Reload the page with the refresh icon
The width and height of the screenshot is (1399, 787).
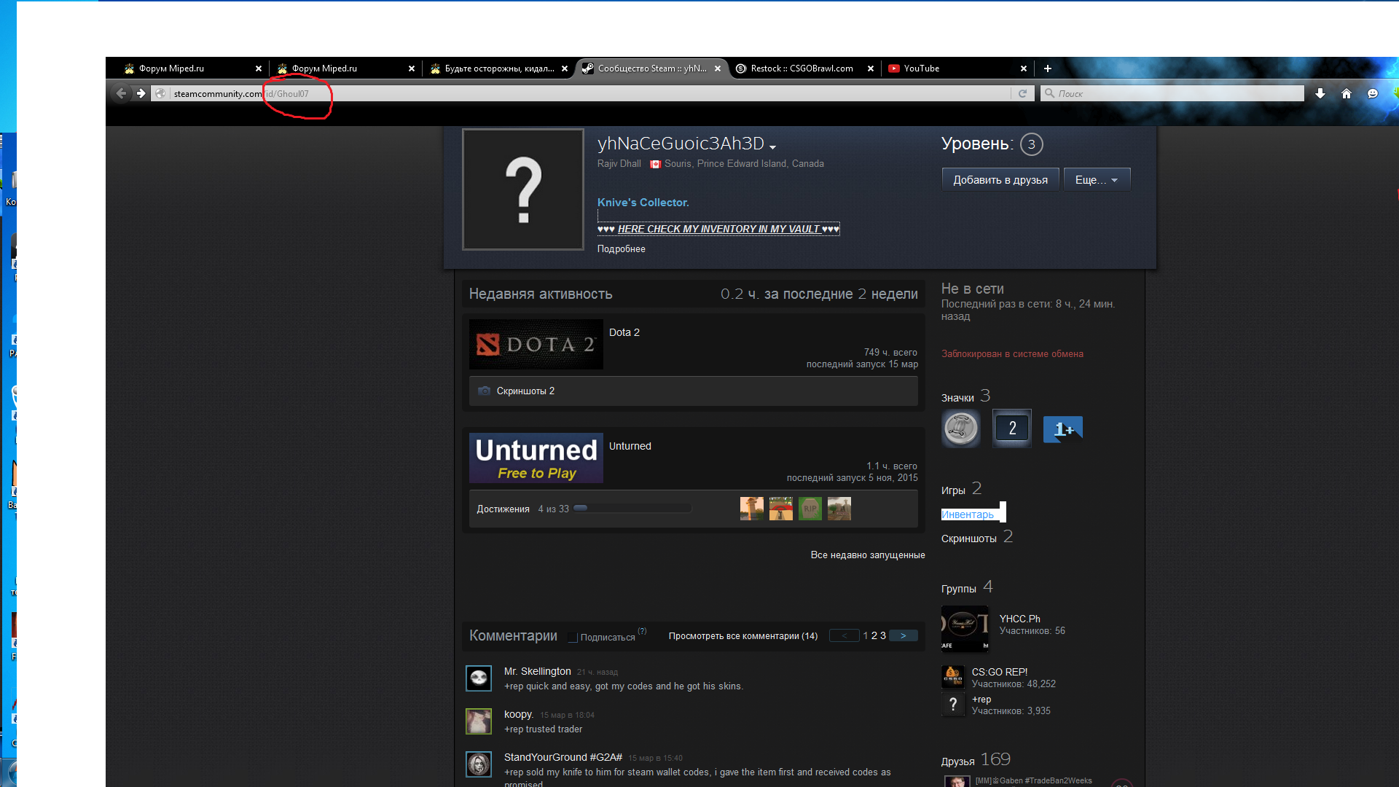pos(1022,93)
